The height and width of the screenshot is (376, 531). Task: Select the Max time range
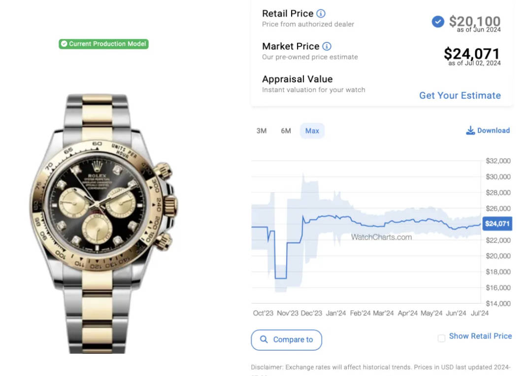point(312,131)
